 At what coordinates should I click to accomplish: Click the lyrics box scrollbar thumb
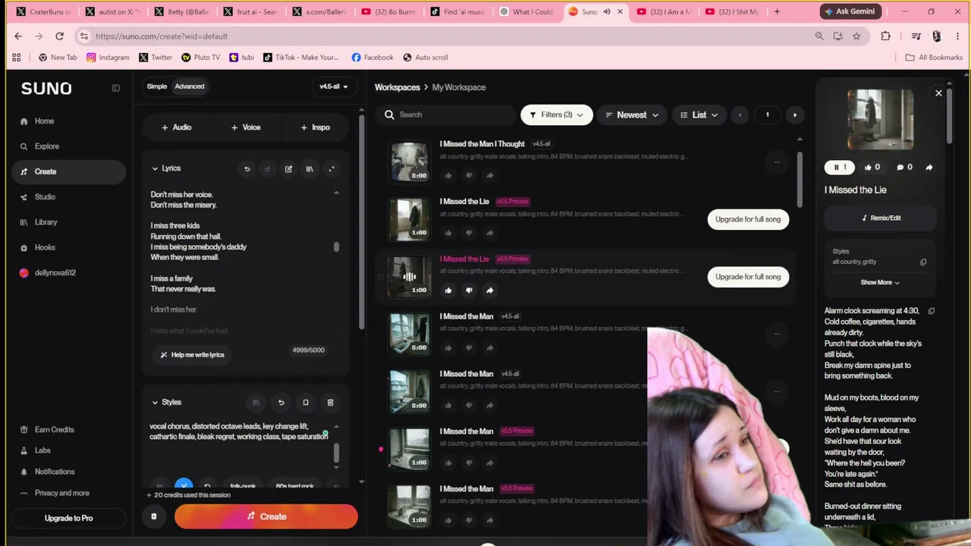click(x=336, y=247)
